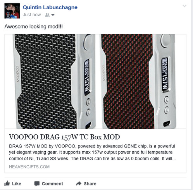Click the DRAG 157W MOD description text

[x=93, y=152]
